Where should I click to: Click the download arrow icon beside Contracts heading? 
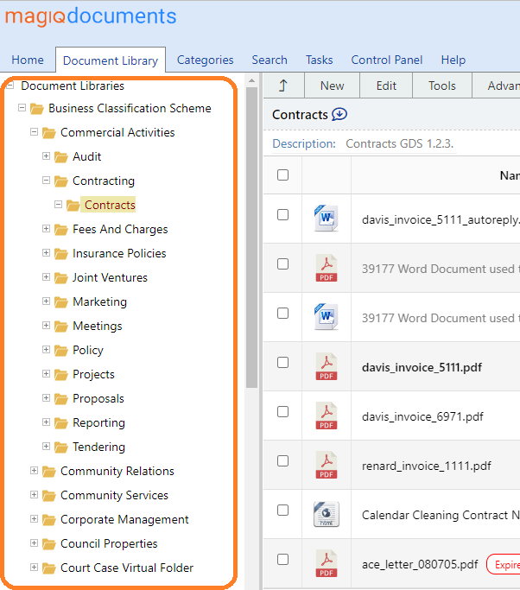tap(339, 114)
